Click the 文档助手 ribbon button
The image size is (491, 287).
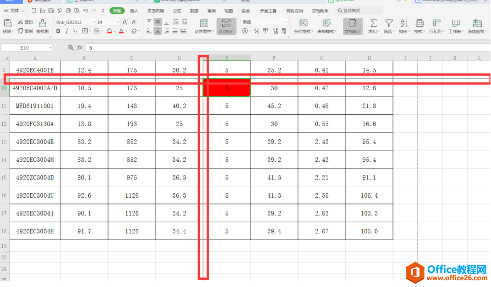click(353, 26)
